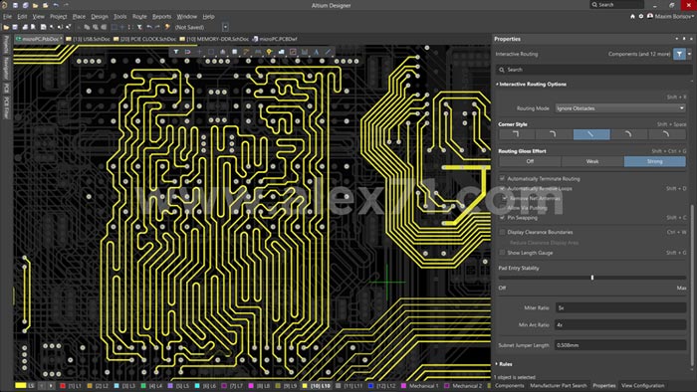Open the Routing Mode dropdown
697x392 pixels.
pyautogui.click(x=620, y=108)
